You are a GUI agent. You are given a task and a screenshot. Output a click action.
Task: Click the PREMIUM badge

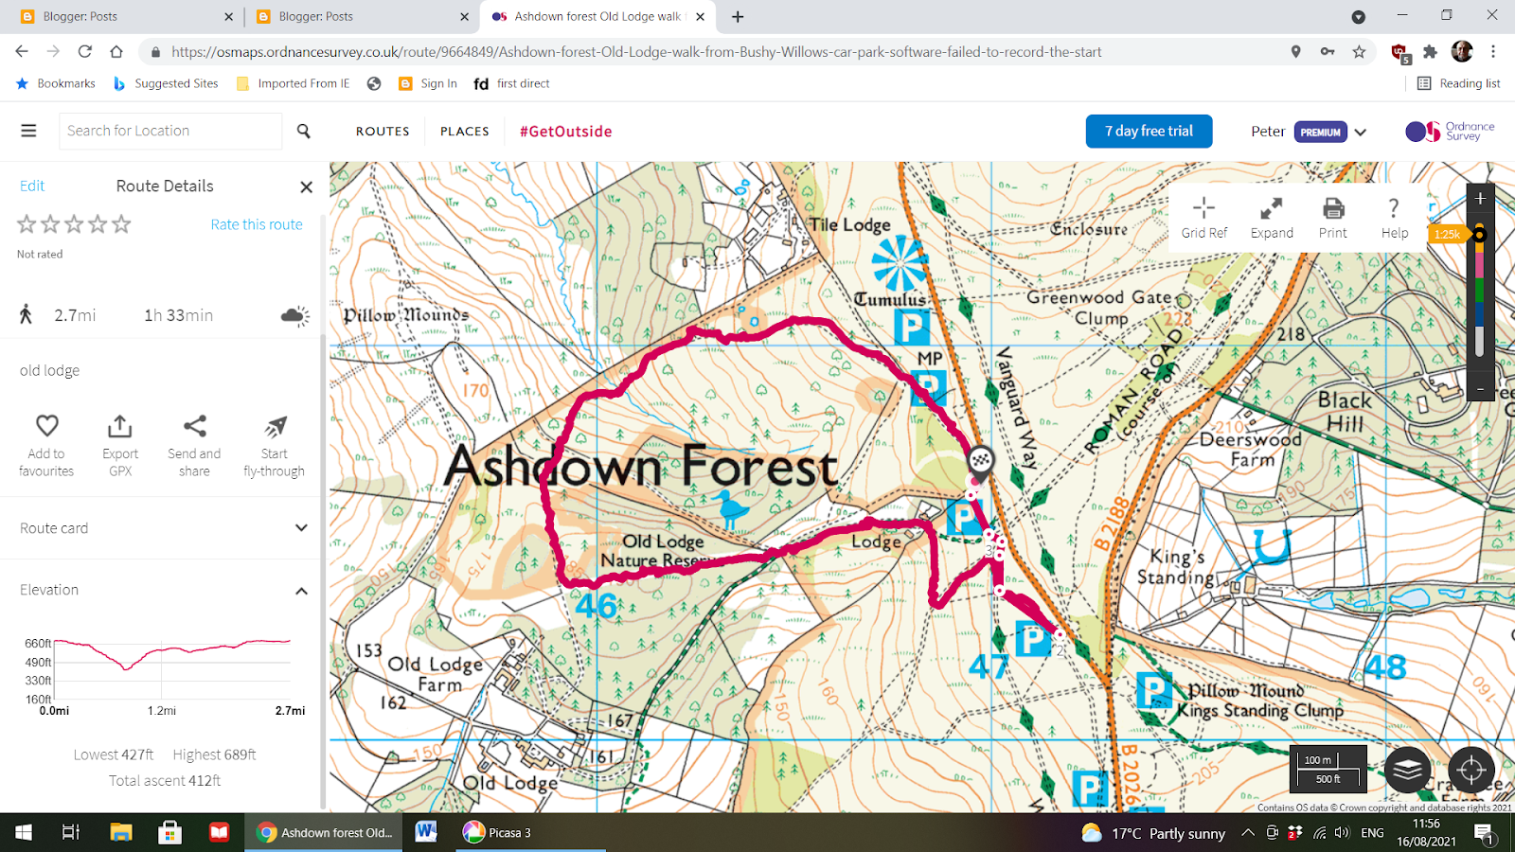point(1320,133)
